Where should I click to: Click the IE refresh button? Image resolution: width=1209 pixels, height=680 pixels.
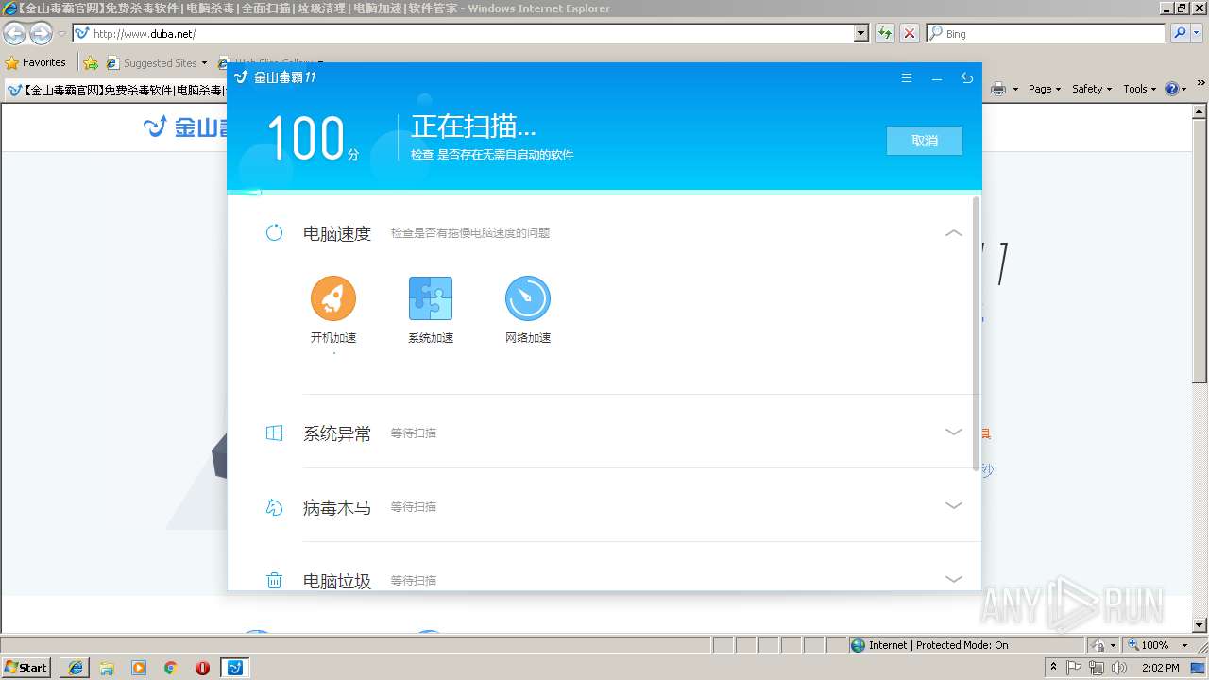(884, 33)
